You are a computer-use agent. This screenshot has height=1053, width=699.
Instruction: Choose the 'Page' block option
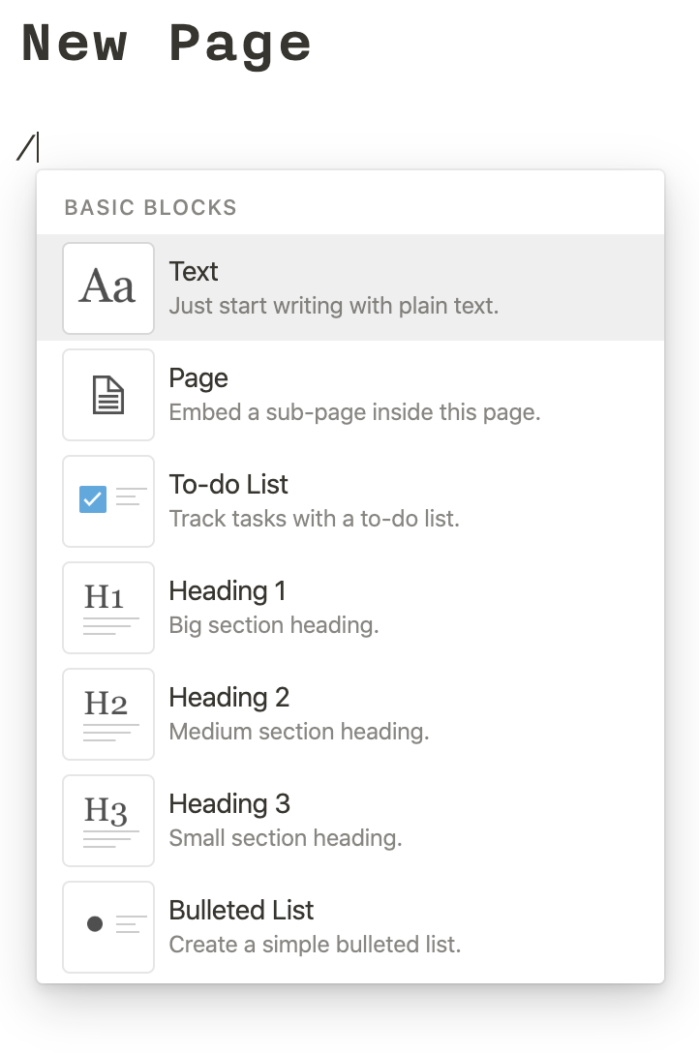point(198,378)
